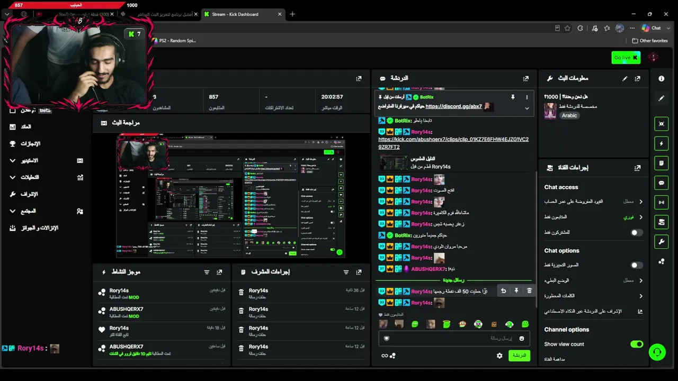Open account age restriction settings
678x381 pixels.
point(593,202)
